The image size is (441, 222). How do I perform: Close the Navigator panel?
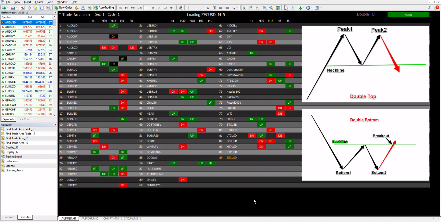(x=55, y=125)
